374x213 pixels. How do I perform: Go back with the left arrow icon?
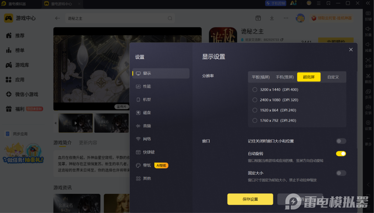pos(57,18)
